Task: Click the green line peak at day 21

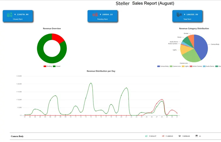Action: pyautogui.click(x=126, y=88)
